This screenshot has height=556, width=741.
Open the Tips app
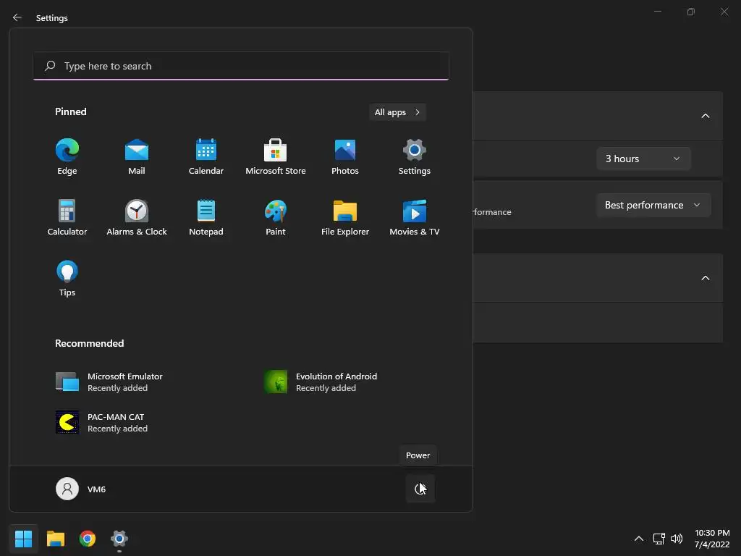67,279
